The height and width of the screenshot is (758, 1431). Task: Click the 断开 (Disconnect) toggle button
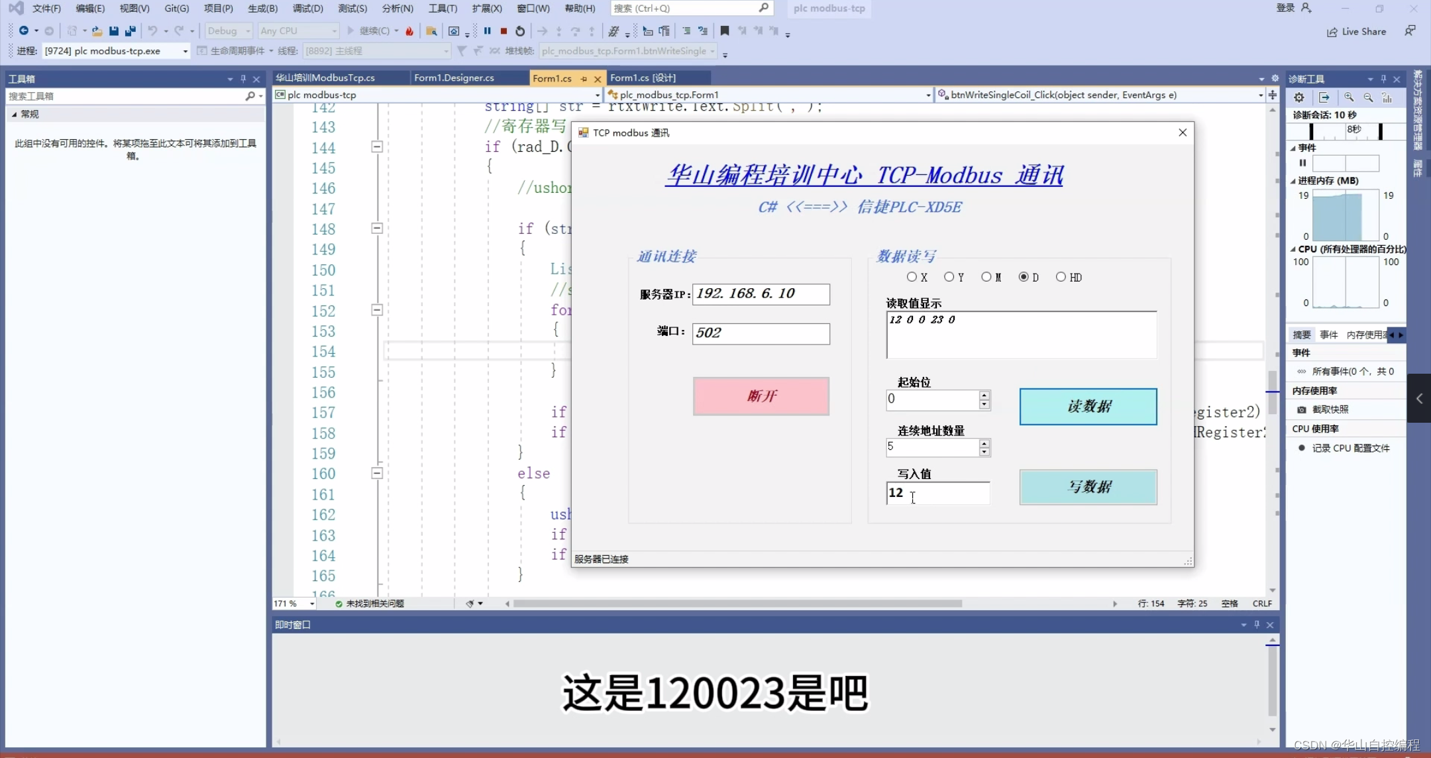point(761,396)
